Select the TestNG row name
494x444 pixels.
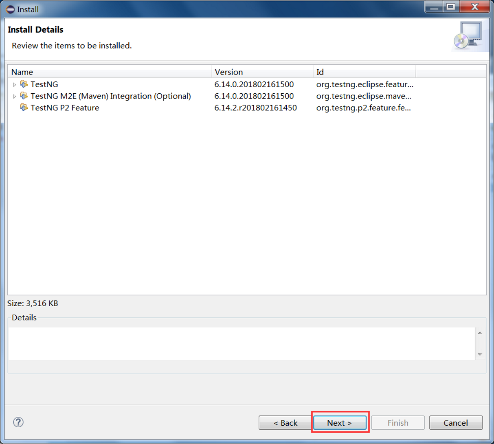click(x=44, y=84)
